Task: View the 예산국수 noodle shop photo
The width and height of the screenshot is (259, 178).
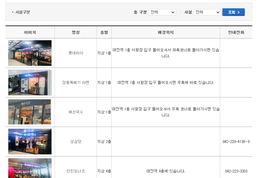Action: click(30, 112)
